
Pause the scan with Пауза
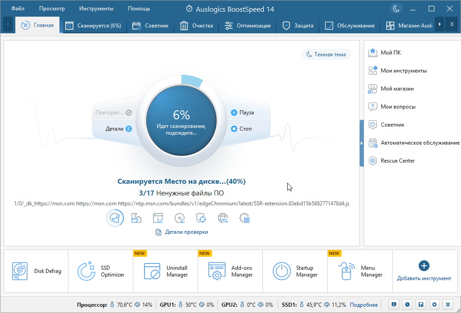point(243,113)
